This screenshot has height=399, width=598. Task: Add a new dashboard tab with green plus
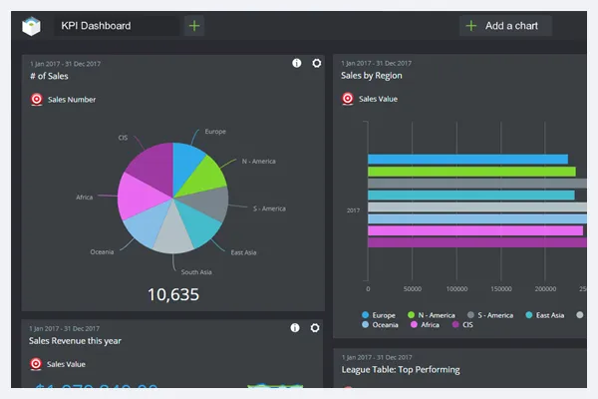194,26
